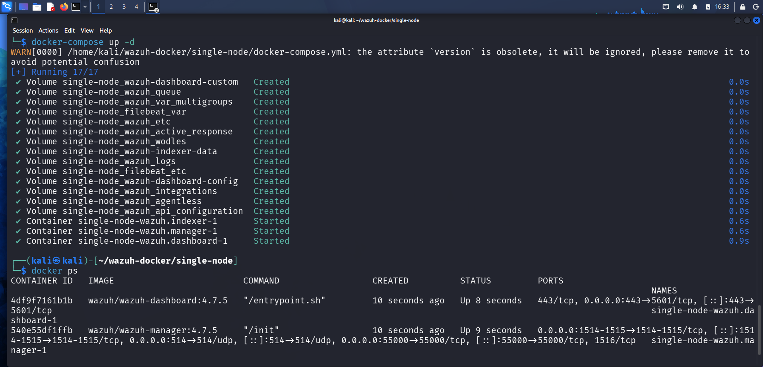Switch to workspace 1
Viewport: 763px width, 367px height.
click(99, 7)
